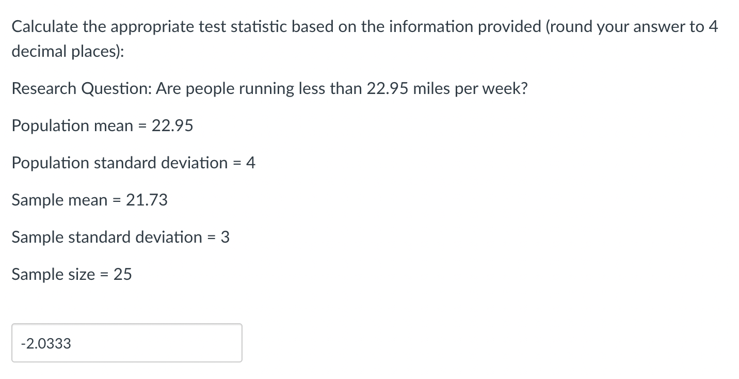Click the Sample mean = 21.73 text

89,200
